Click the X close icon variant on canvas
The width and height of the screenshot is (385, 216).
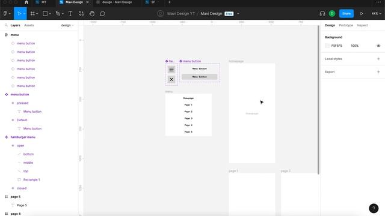(x=171, y=79)
